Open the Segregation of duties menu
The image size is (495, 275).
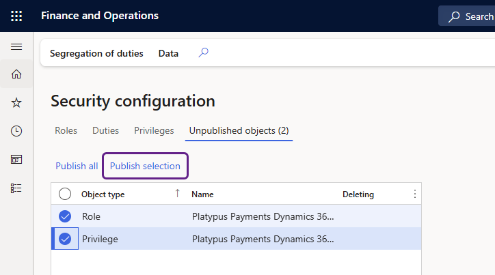96,53
